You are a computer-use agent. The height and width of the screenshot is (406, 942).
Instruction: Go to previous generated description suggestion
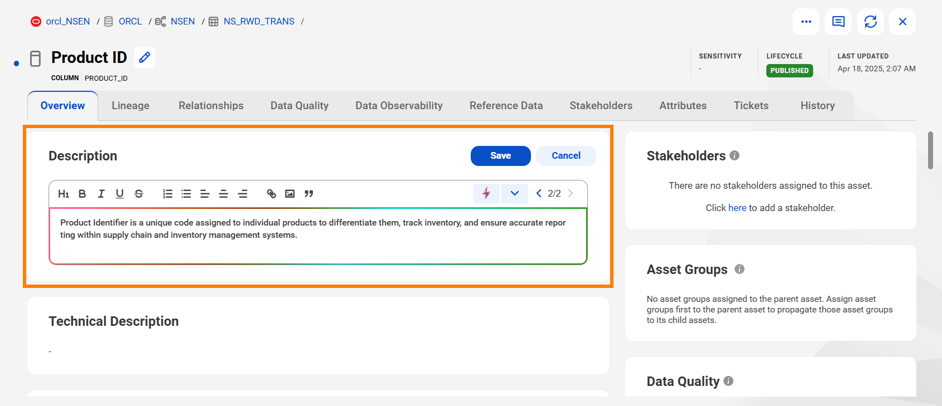[x=539, y=193]
